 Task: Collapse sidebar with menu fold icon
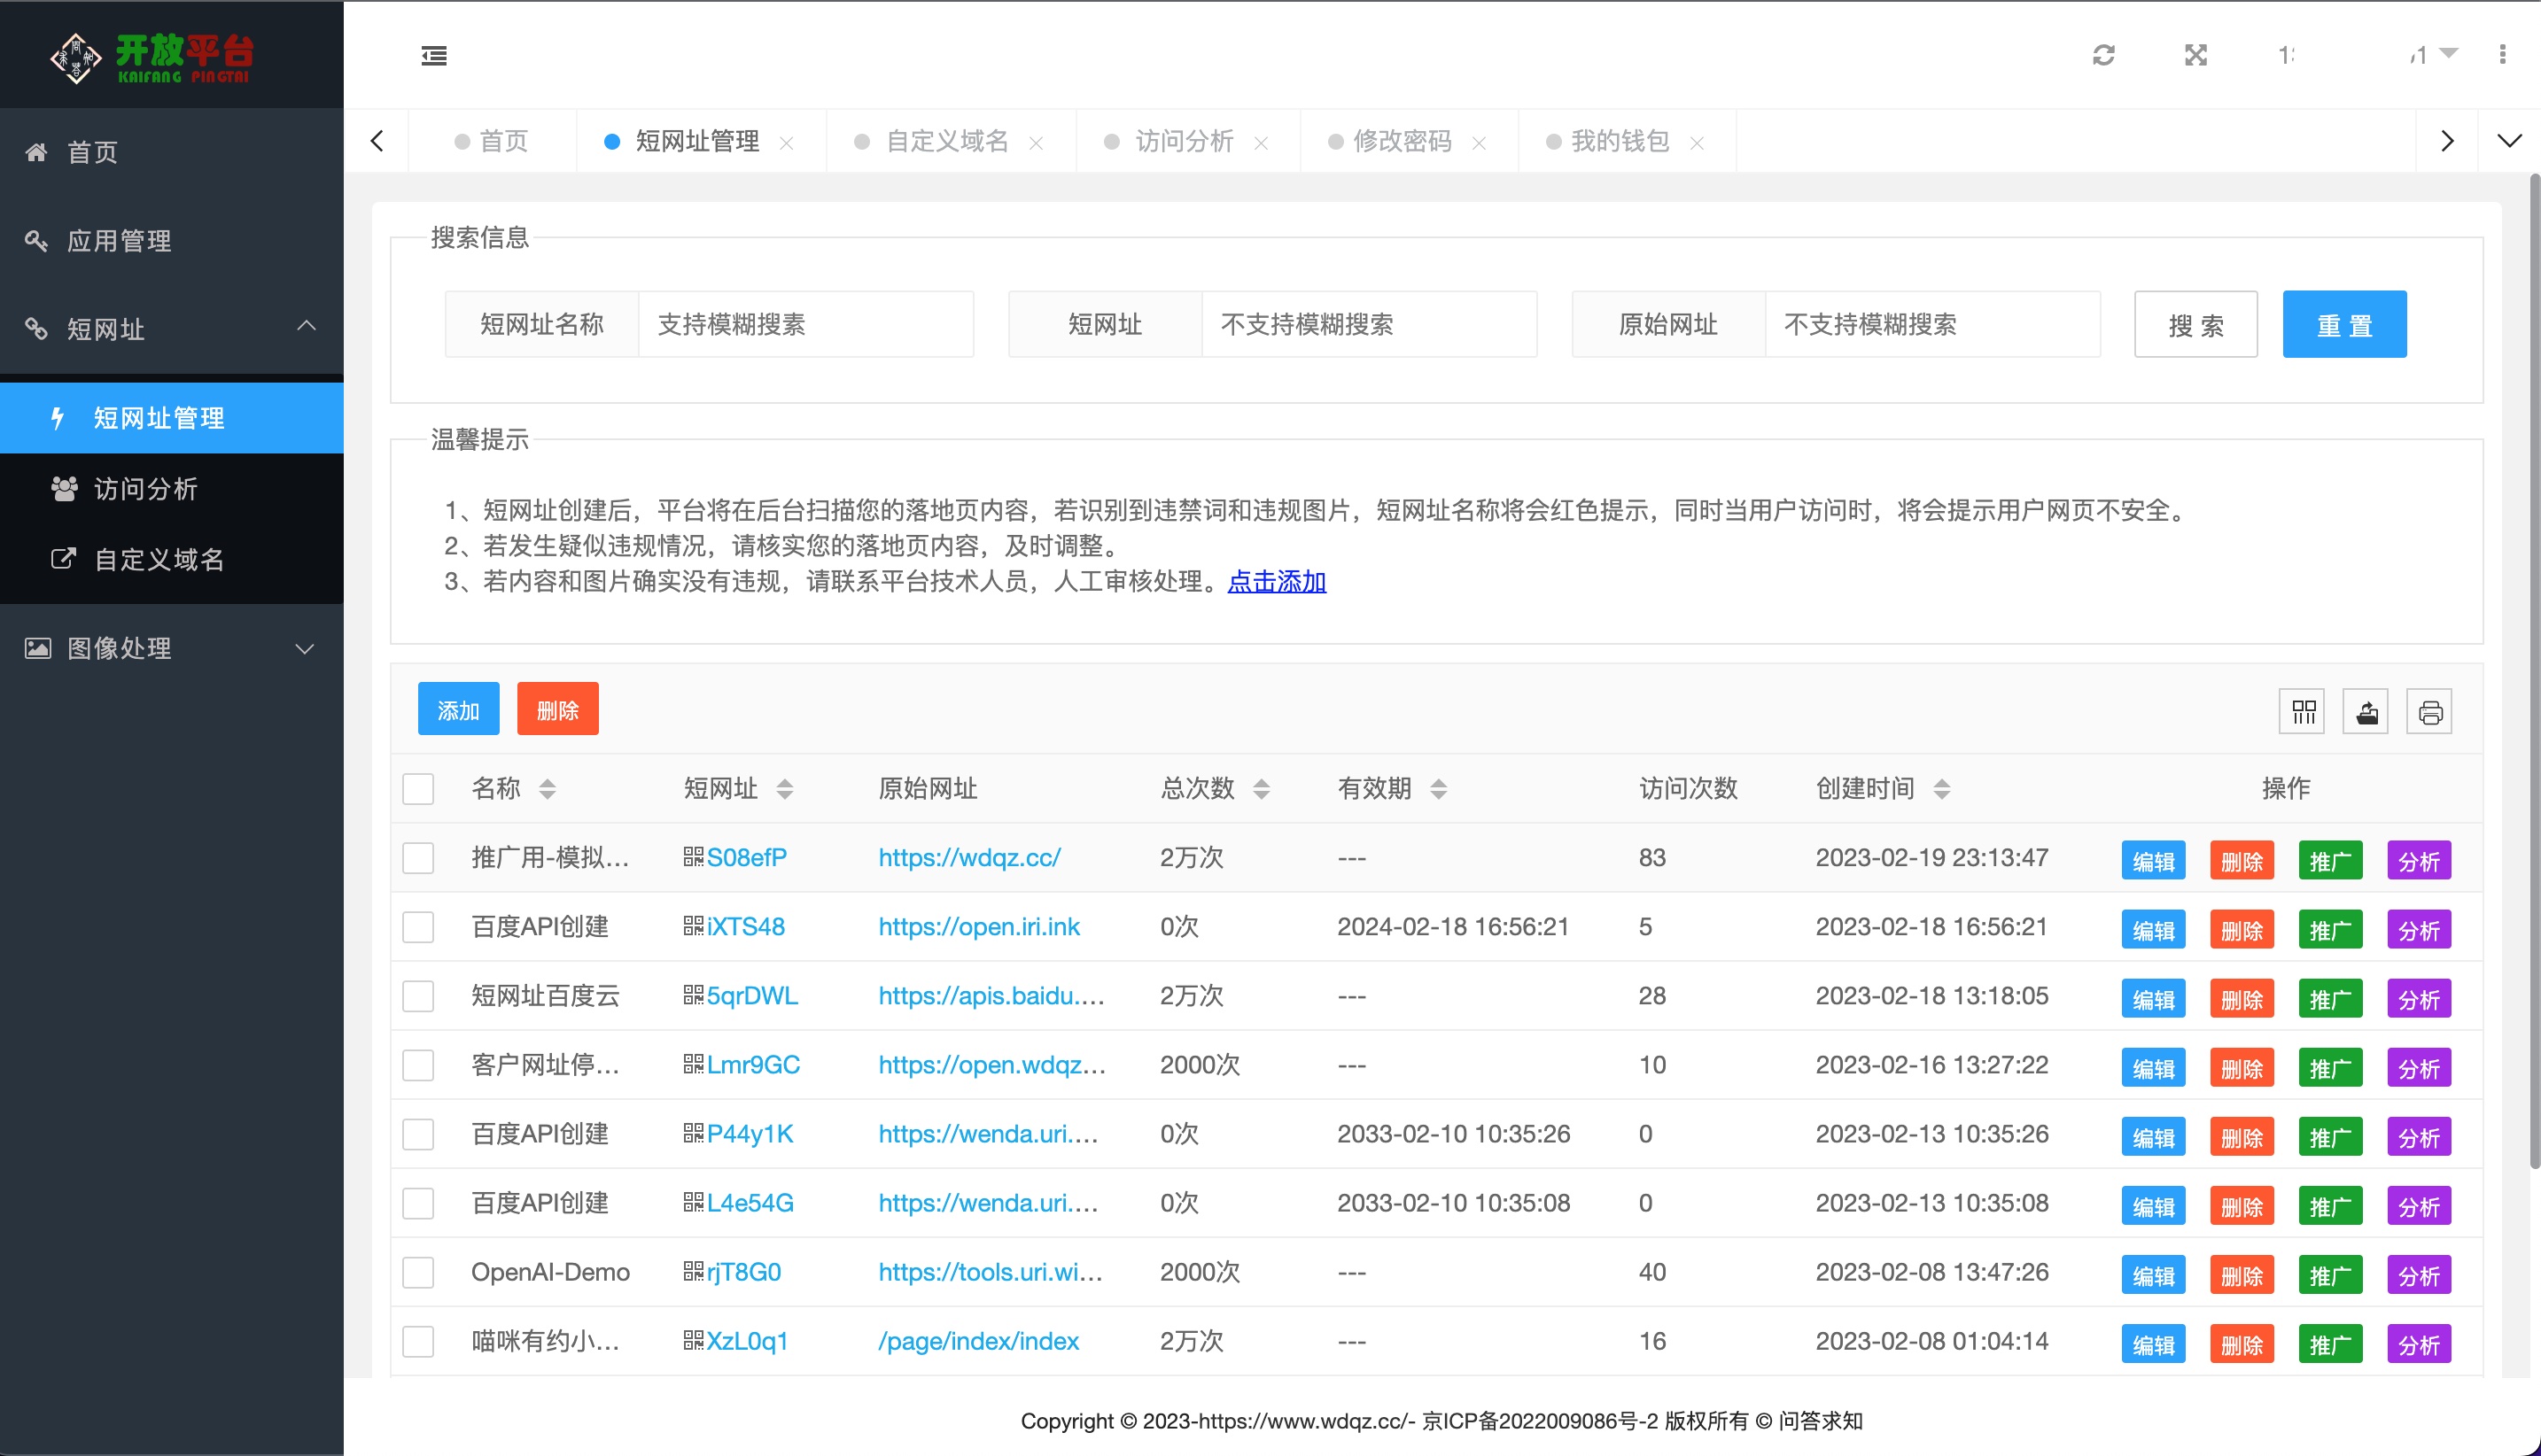click(x=434, y=56)
